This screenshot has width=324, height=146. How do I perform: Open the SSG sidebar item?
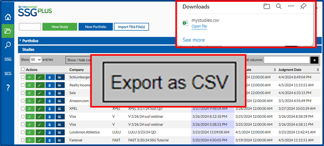click(8, 60)
